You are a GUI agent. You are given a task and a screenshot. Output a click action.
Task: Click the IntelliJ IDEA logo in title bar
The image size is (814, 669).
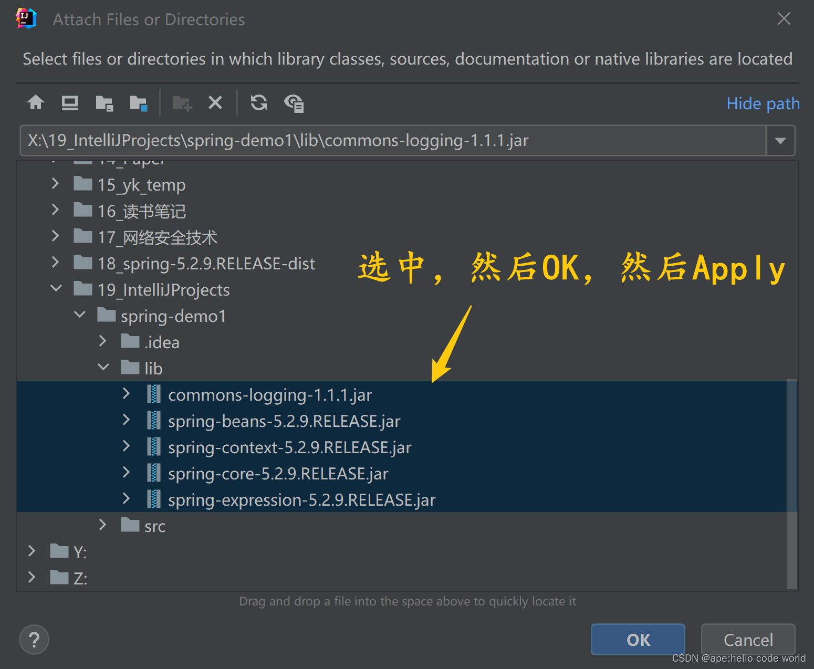click(26, 18)
